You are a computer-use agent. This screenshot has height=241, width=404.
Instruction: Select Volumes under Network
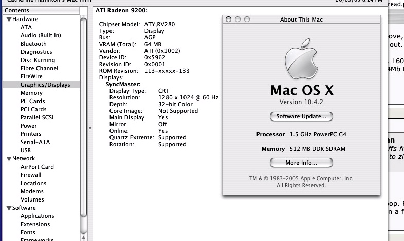pyautogui.click(x=32, y=199)
